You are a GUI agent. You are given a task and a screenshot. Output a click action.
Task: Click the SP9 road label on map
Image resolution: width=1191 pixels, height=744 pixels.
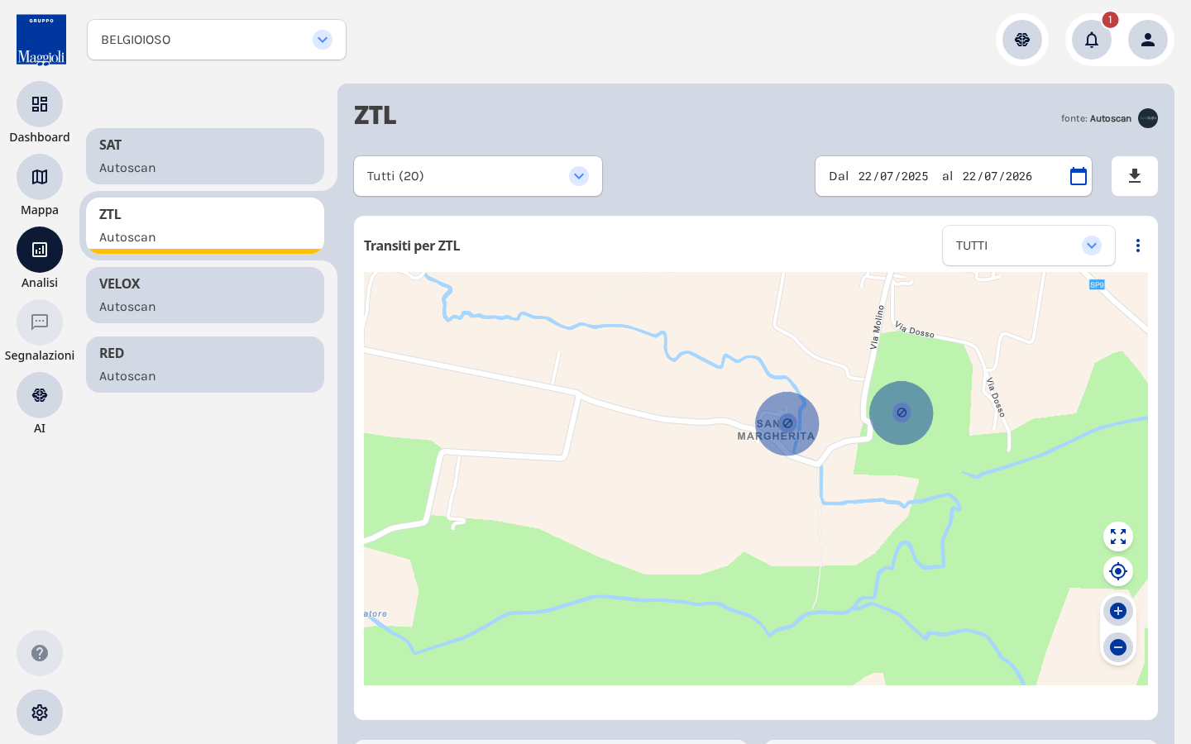[1097, 284]
